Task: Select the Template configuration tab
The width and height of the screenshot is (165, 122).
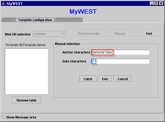Action: tap(35, 20)
